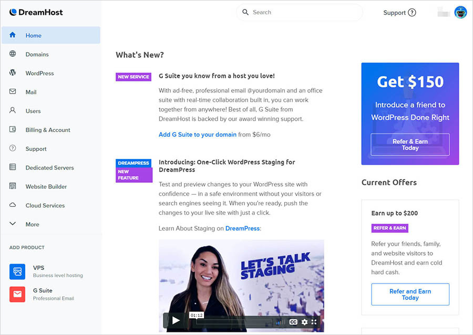Click the Mail envelope icon
Viewport: 473px width, 335px height.
pyautogui.click(x=13, y=92)
